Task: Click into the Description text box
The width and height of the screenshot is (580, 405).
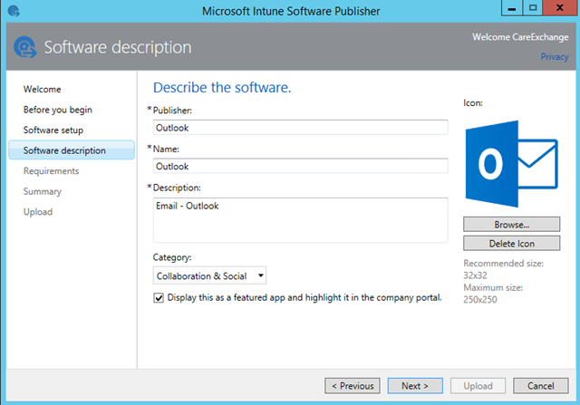Action: (x=300, y=220)
